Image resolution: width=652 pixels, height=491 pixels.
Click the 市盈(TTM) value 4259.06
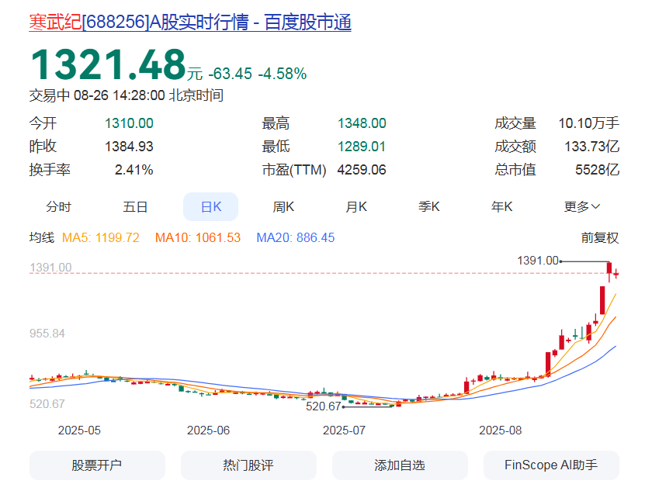362,170
